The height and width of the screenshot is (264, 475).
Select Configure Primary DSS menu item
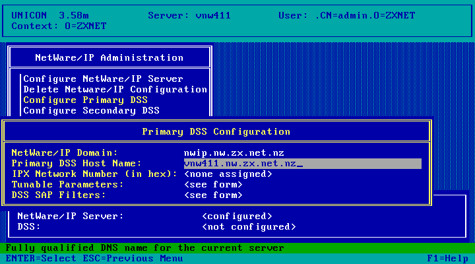click(85, 100)
